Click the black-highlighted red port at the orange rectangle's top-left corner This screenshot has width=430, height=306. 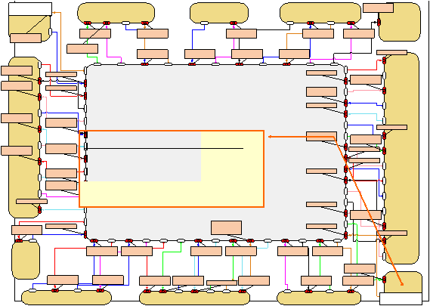pyautogui.click(x=85, y=134)
